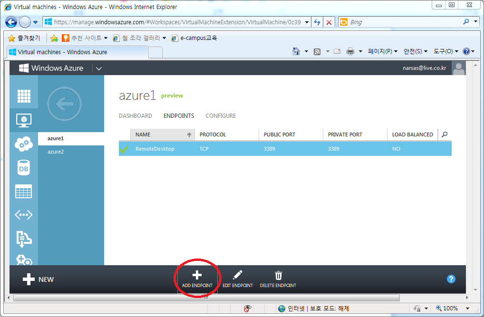Switch to DASHBOARD tab
This screenshot has width=484, height=317.
pyautogui.click(x=135, y=116)
